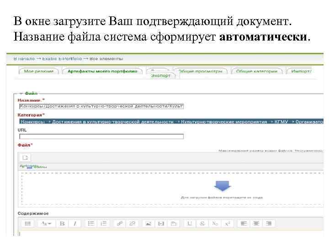Open the paragraph style dropdown in editor
Image resolution: width=329 pixels, height=246 pixels.
pyautogui.click(x=46, y=223)
